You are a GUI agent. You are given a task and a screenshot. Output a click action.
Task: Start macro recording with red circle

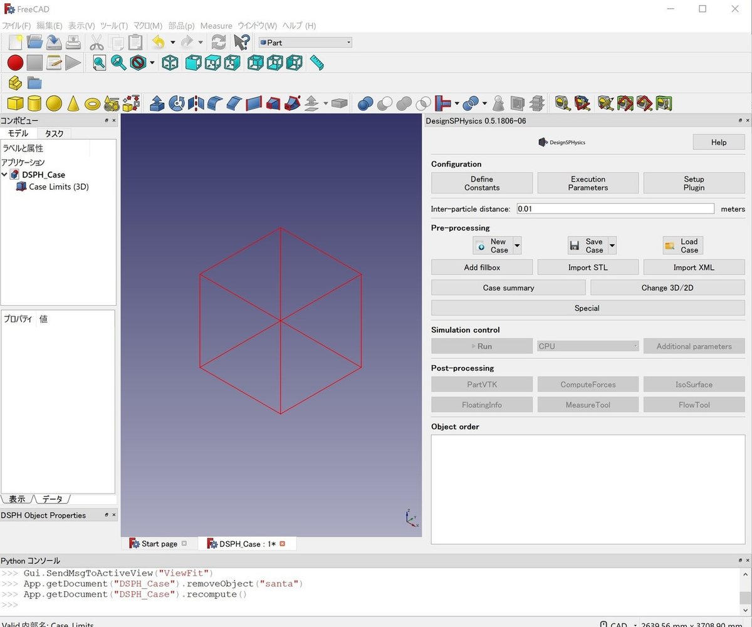pyautogui.click(x=15, y=63)
